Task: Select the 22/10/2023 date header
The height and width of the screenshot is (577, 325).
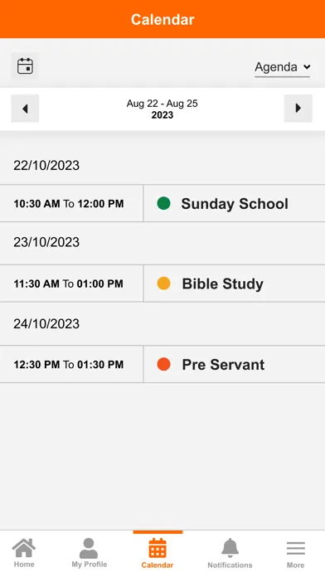Action: pos(46,165)
